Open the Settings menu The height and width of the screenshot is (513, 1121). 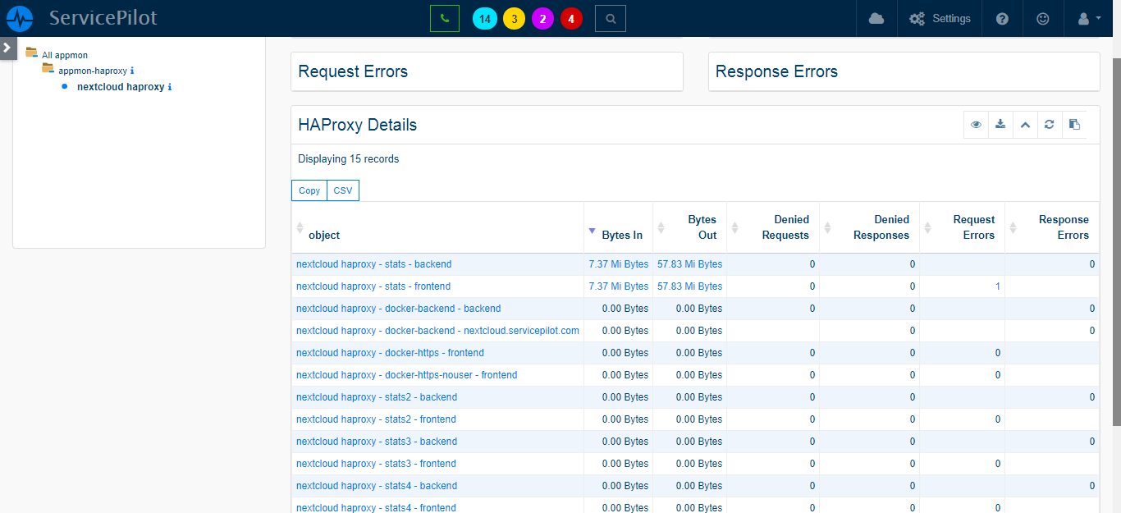pos(940,18)
